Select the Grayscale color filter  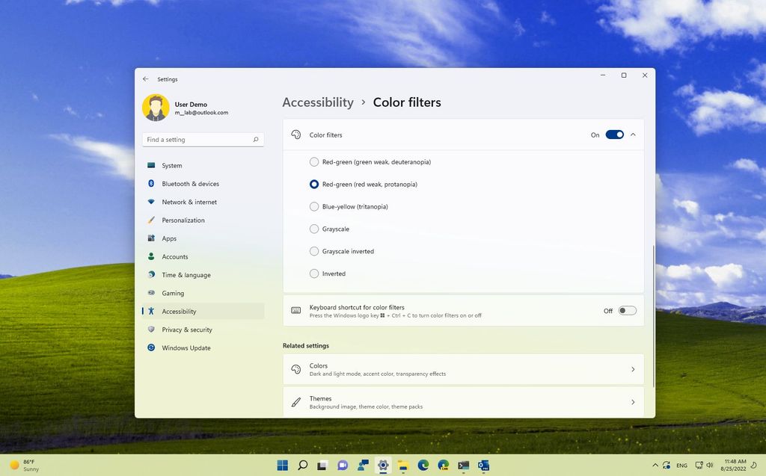click(314, 229)
